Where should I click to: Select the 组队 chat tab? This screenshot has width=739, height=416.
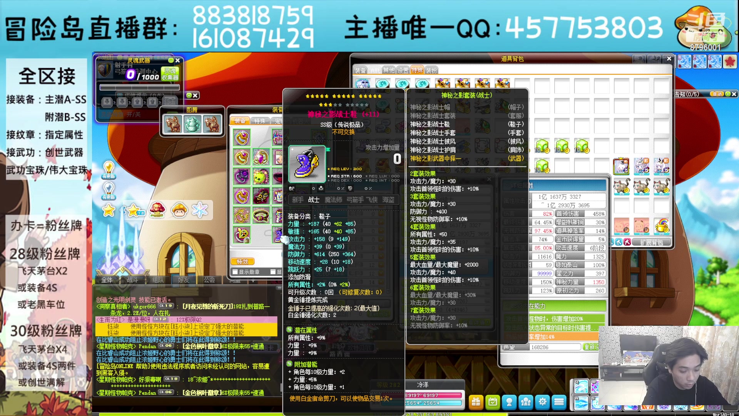[x=158, y=280]
